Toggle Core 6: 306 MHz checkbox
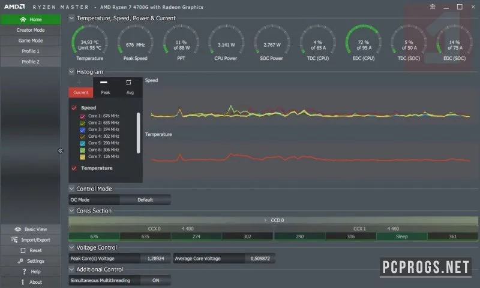 (x=82, y=150)
